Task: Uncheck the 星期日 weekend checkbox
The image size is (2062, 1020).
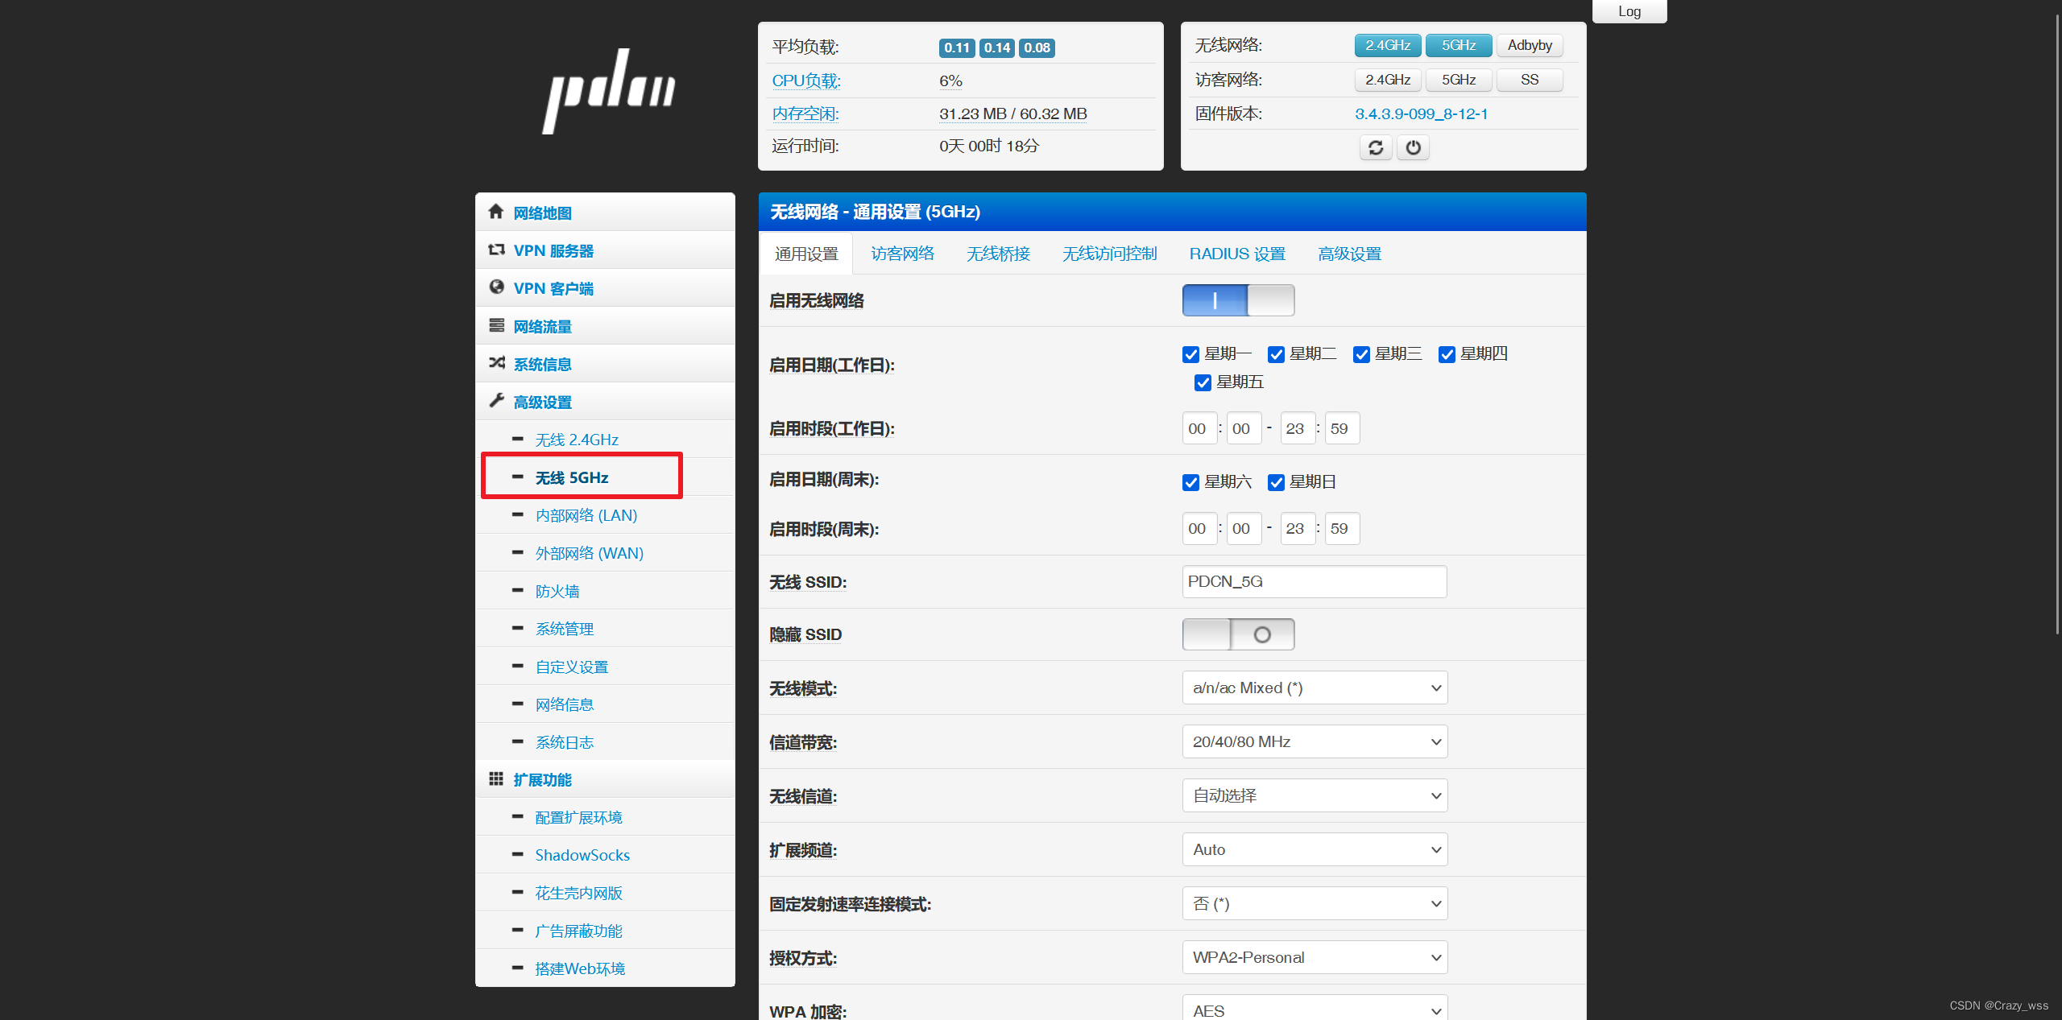Action: 1276,482
